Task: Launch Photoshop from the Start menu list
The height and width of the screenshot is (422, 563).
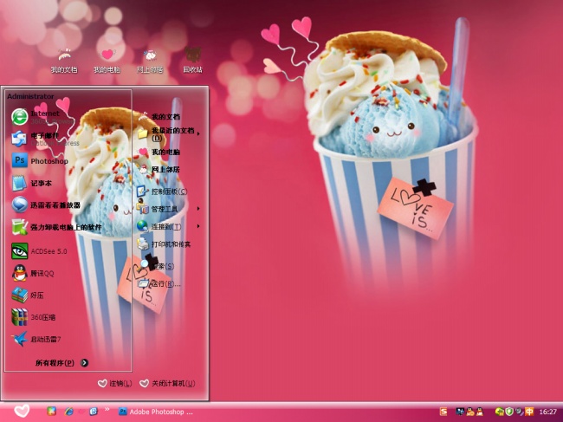Action: pyautogui.click(x=40, y=160)
